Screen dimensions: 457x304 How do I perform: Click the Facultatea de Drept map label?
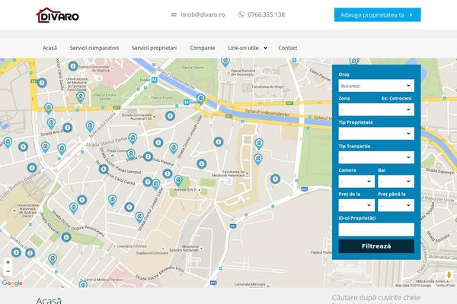coord(267,87)
